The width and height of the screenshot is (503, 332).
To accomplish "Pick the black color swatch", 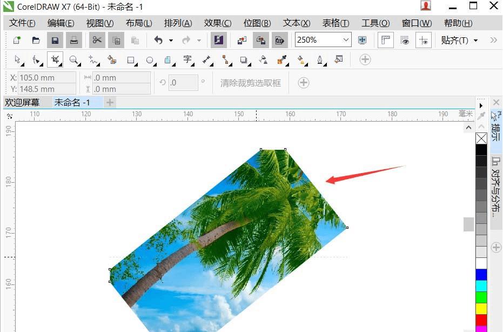I will pos(481,150).
